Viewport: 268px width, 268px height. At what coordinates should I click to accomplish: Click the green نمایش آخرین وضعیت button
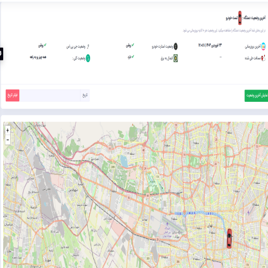pyautogui.click(x=256, y=95)
